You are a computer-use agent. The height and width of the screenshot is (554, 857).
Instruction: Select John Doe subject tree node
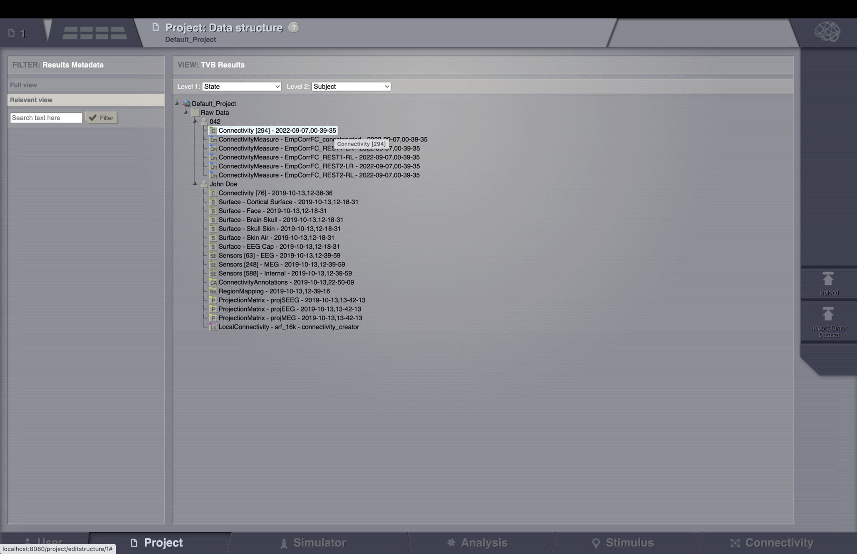tap(223, 183)
